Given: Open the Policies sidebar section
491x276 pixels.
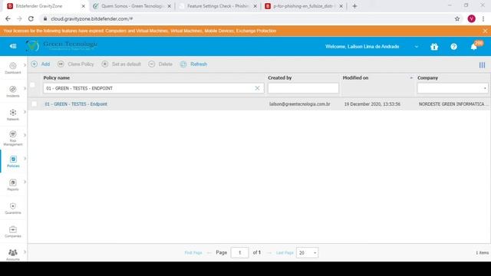Looking at the screenshot, I should [13, 162].
